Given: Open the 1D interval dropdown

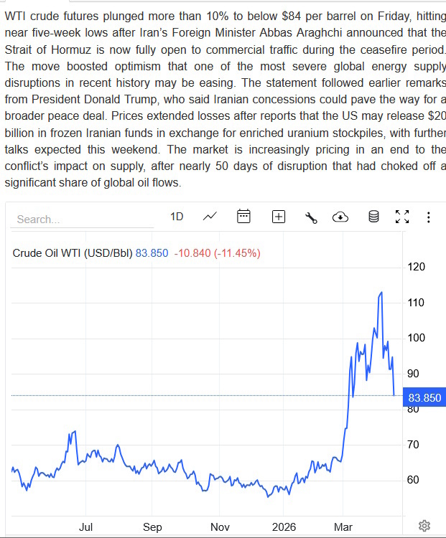Looking at the screenshot, I should click(177, 217).
